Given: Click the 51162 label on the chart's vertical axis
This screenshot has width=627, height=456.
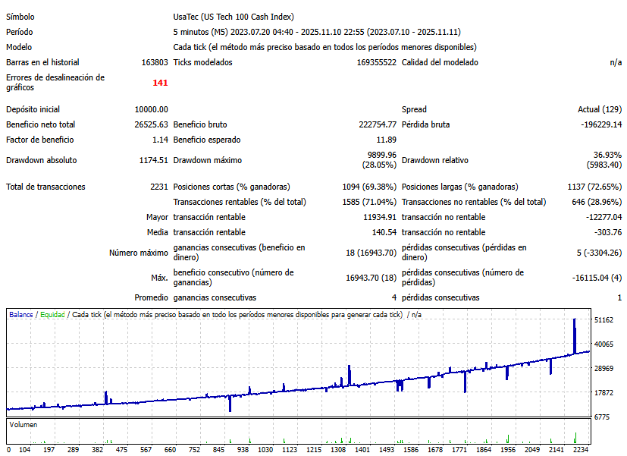Looking at the screenshot, I should 603,321.
